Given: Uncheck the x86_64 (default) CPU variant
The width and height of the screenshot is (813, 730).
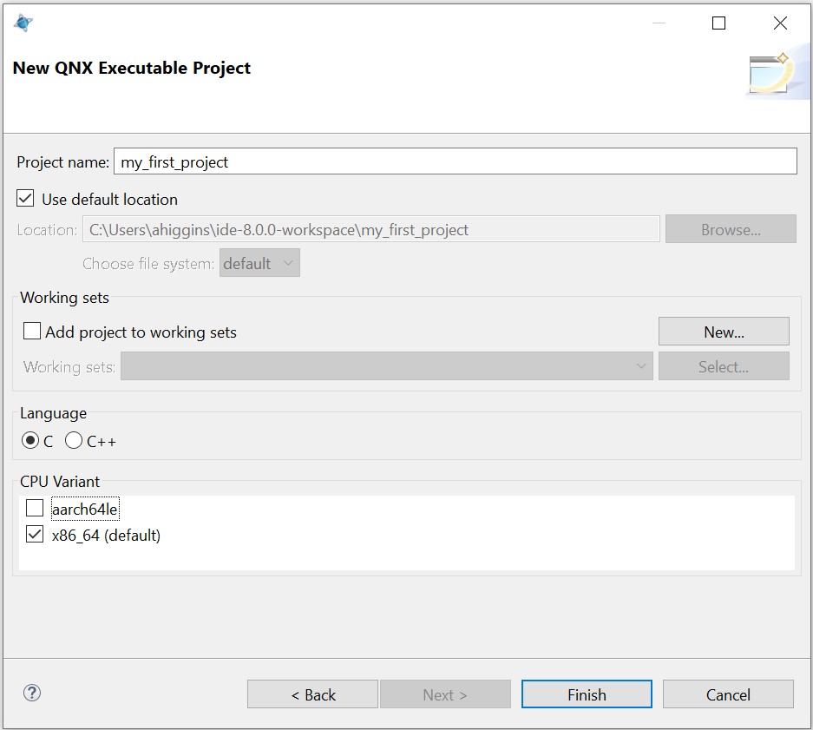Looking at the screenshot, I should (x=34, y=535).
